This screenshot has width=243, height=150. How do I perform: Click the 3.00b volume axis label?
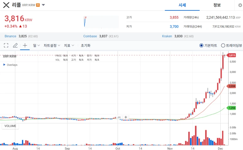click(233, 128)
